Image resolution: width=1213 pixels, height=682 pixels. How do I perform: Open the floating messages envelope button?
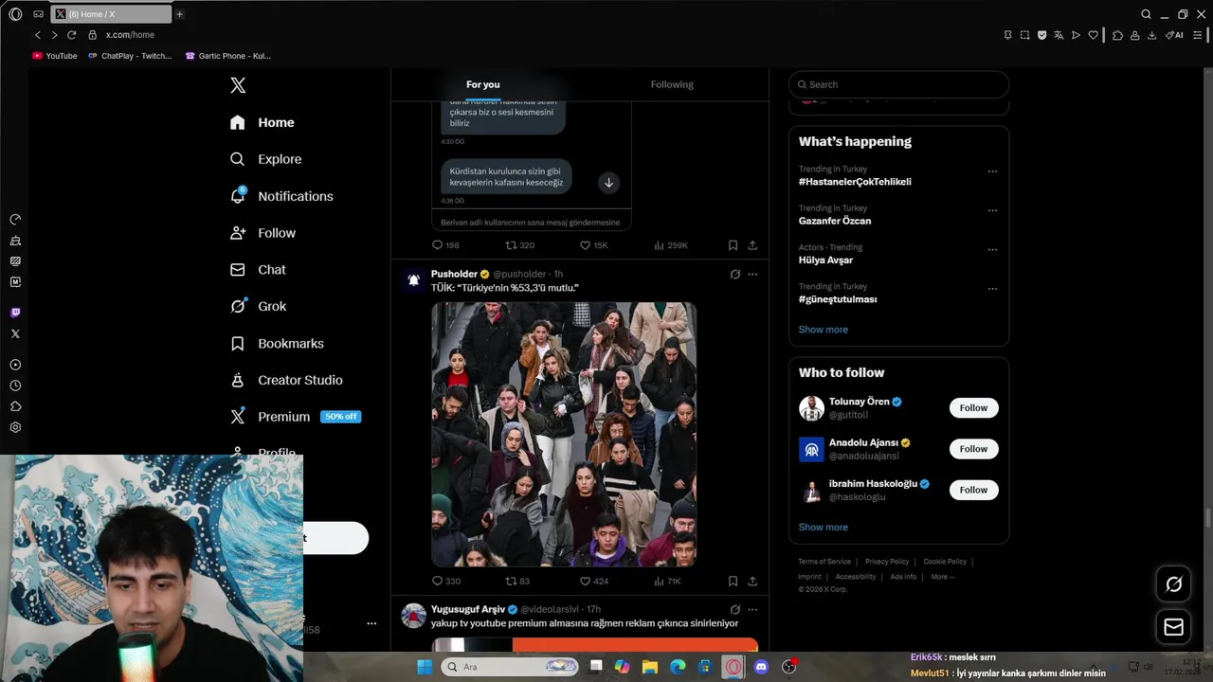[x=1173, y=627]
